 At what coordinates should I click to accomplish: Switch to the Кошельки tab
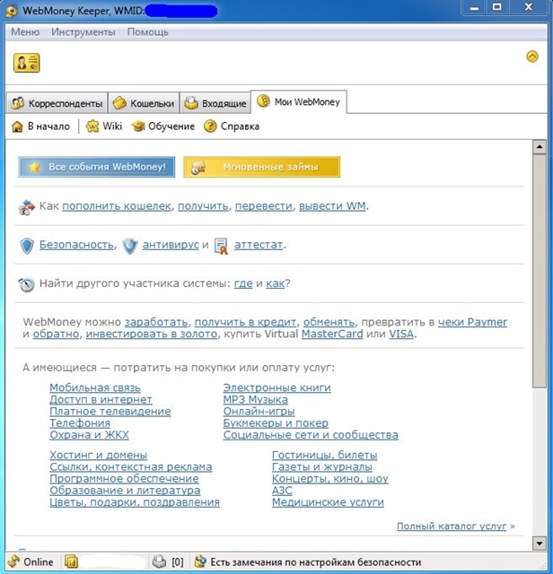[x=144, y=103]
